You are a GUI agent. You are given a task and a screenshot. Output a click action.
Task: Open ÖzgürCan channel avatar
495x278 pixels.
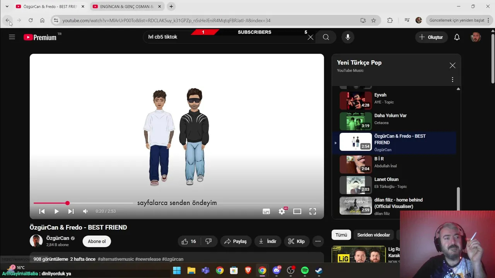coord(36,241)
